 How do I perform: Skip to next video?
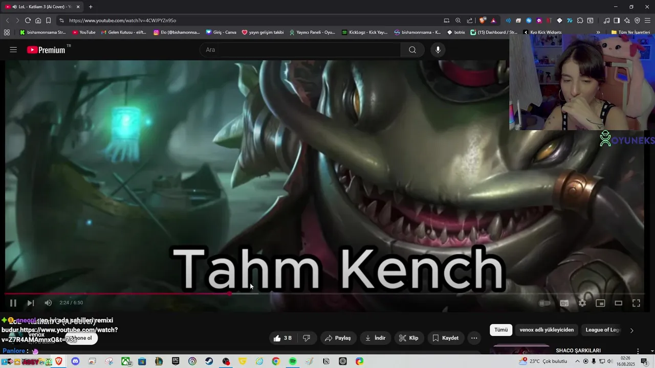[x=31, y=303]
